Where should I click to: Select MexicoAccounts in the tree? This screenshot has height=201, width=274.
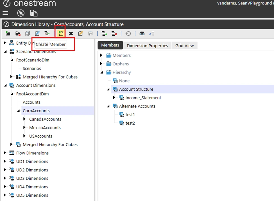(45, 128)
